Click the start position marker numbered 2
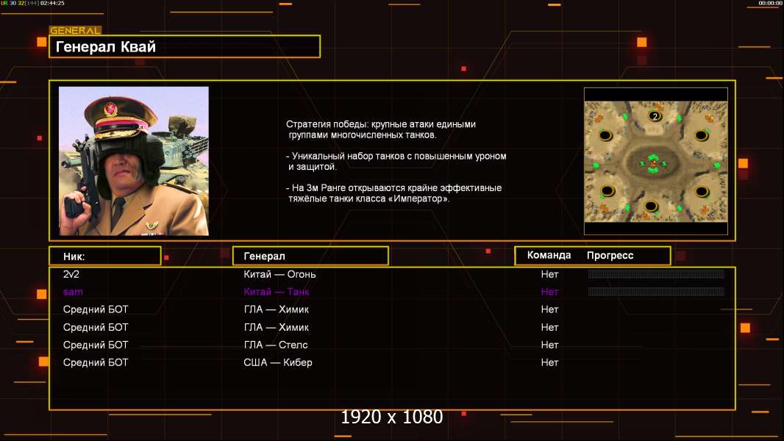The height and width of the screenshot is (441, 784). (655, 116)
